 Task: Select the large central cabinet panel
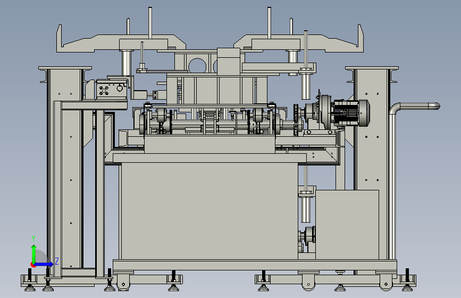(x=209, y=211)
